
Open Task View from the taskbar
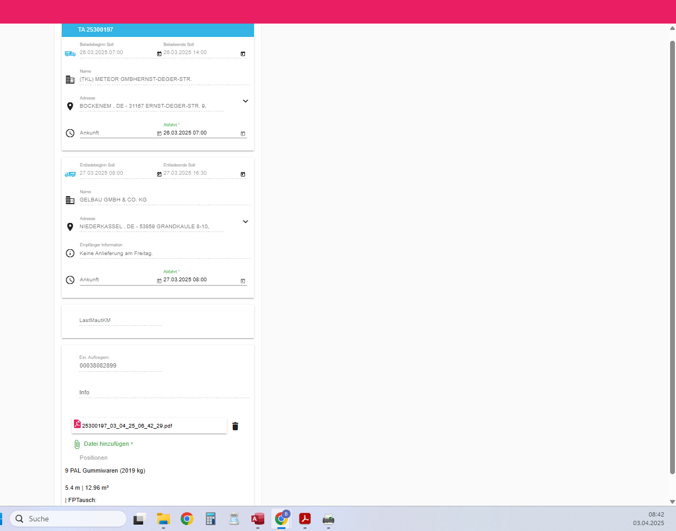pyautogui.click(x=139, y=519)
